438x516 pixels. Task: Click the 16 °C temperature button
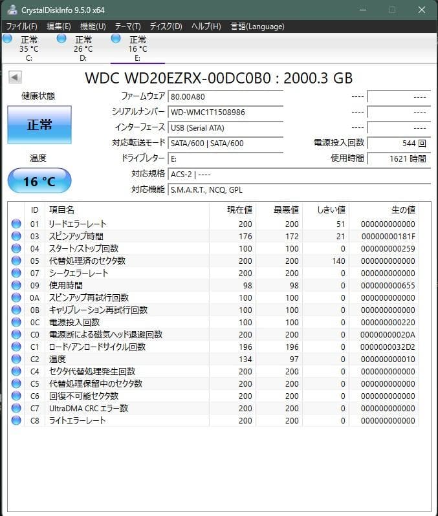(x=39, y=181)
